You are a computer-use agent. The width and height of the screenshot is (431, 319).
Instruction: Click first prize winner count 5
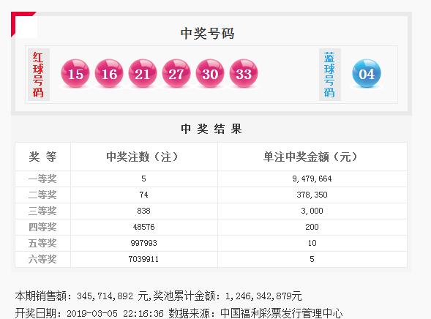coord(143,179)
